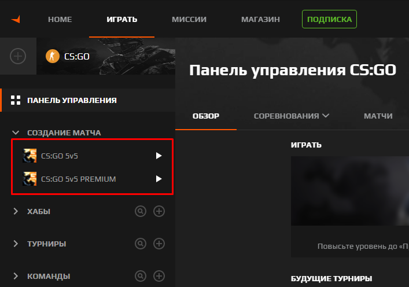Expand the ТУРНИРЫ section chevron
The height and width of the screenshot is (287, 409).
pos(16,244)
